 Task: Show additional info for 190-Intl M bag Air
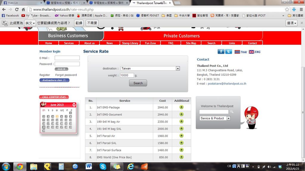coord(181,121)
